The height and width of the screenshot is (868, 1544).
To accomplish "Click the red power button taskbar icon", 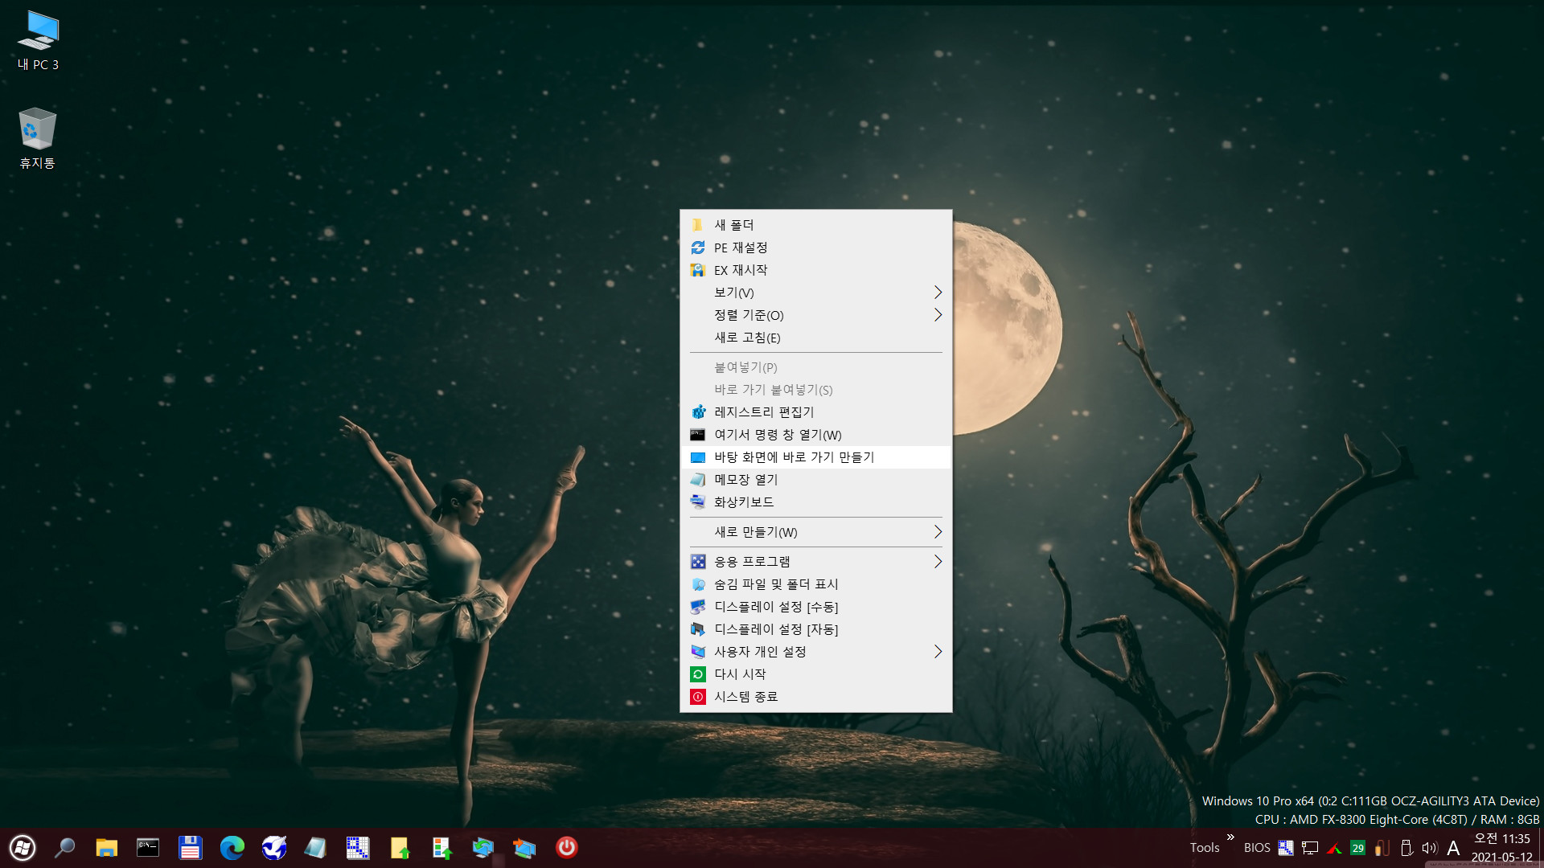I will click(567, 848).
